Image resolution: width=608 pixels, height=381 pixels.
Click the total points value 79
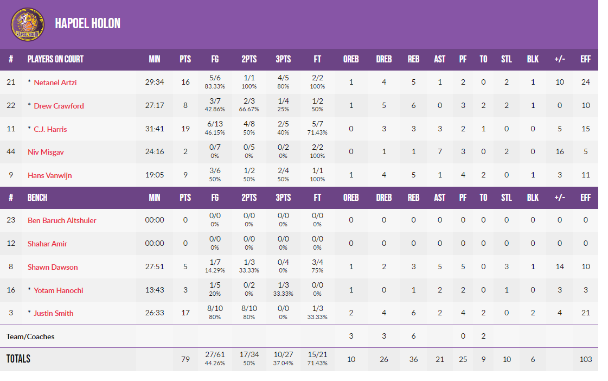point(185,359)
